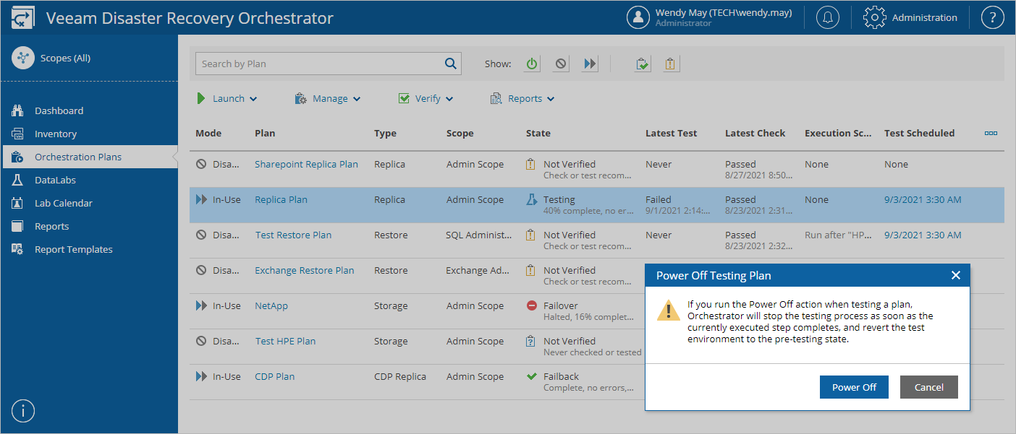The image size is (1016, 434).
Task: Go to DataLabs in sidebar
Action: (55, 180)
